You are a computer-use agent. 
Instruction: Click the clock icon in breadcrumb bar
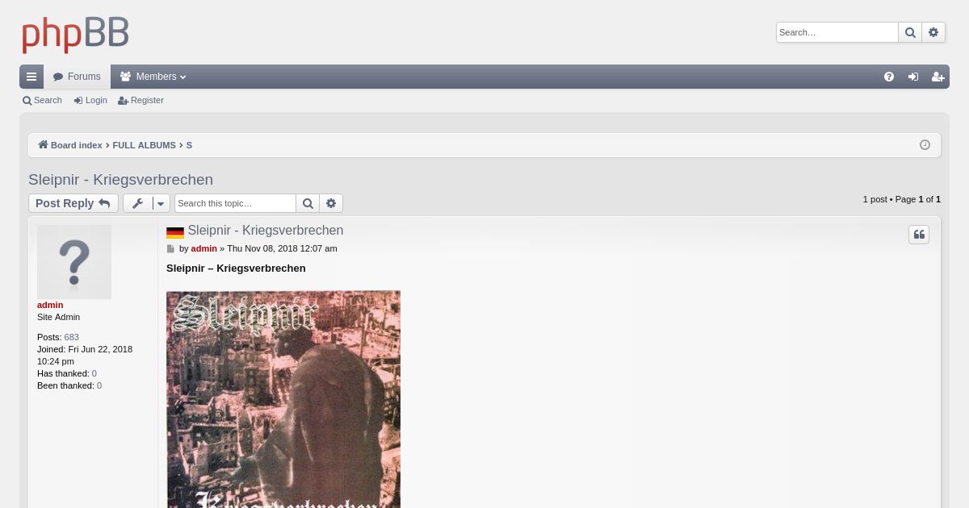925,145
